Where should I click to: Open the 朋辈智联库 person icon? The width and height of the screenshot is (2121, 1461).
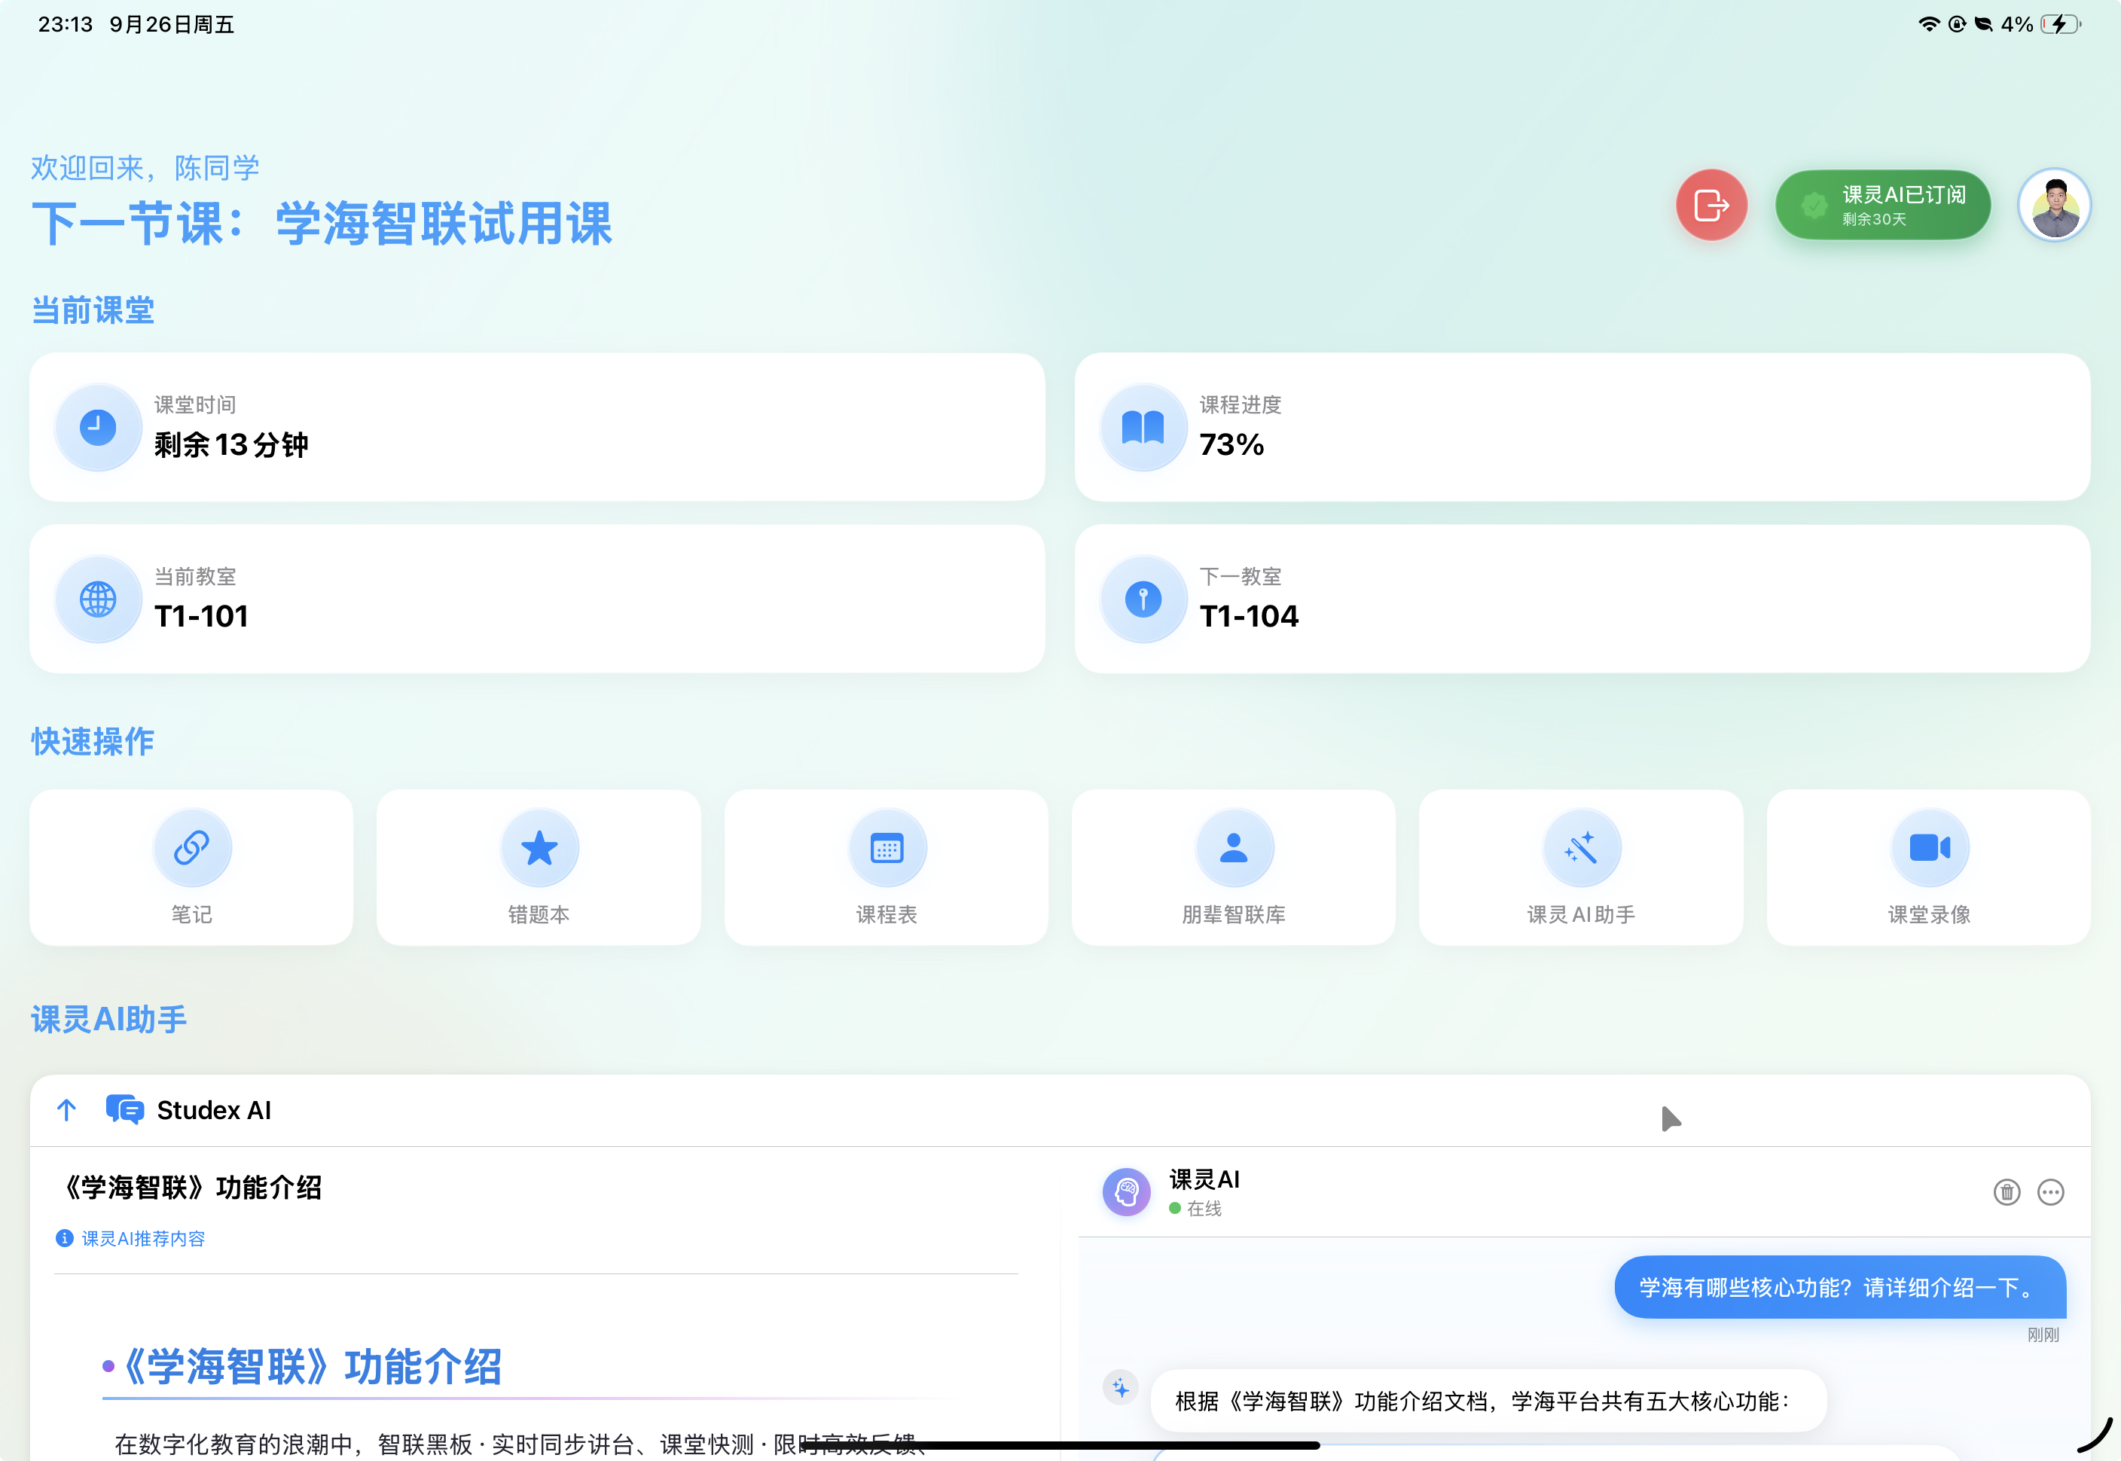[1234, 848]
